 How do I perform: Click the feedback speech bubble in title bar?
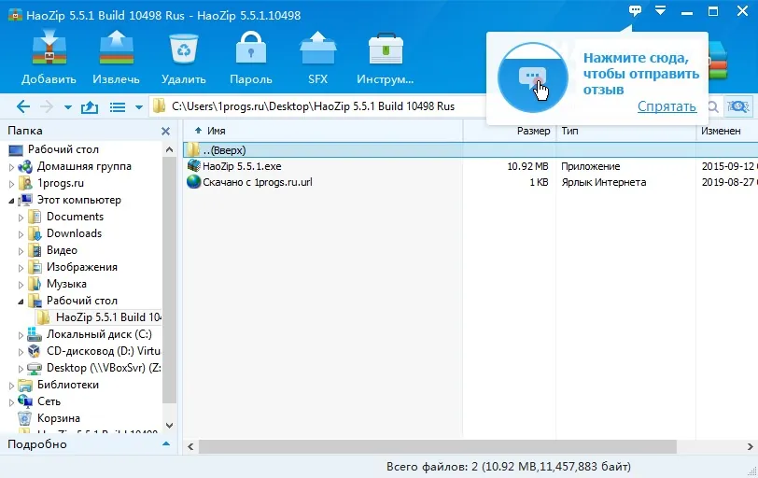(x=635, y=10)
